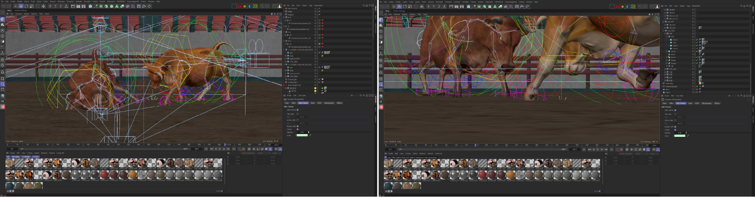Select the Live Selection tool in left window
The width and height of the screenshot is (755, 197).
(15, 6)
